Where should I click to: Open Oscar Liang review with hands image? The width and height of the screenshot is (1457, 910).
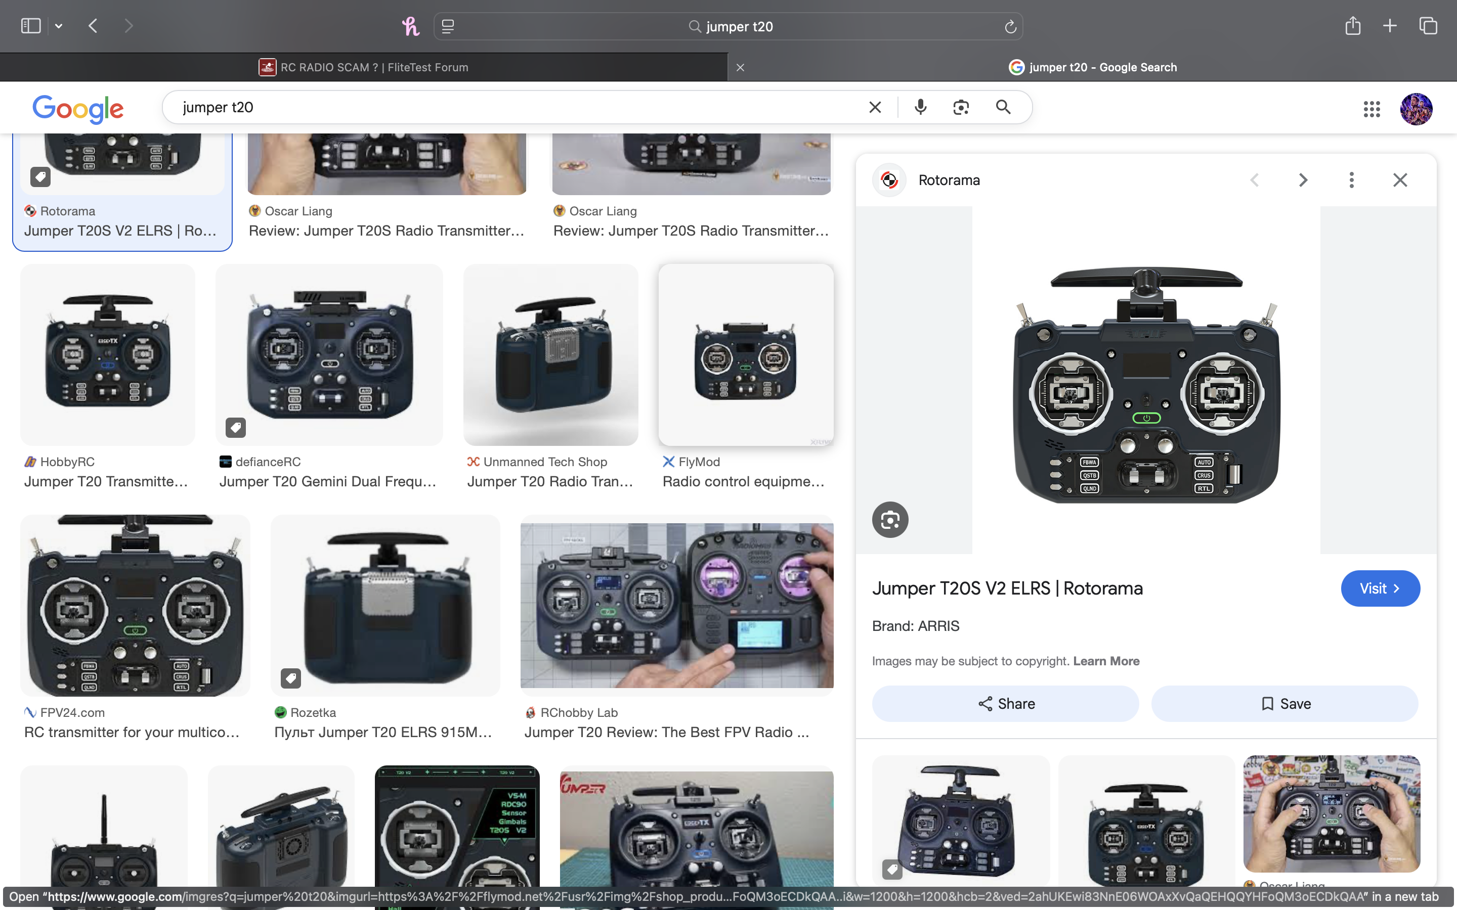tap(387, 164)
